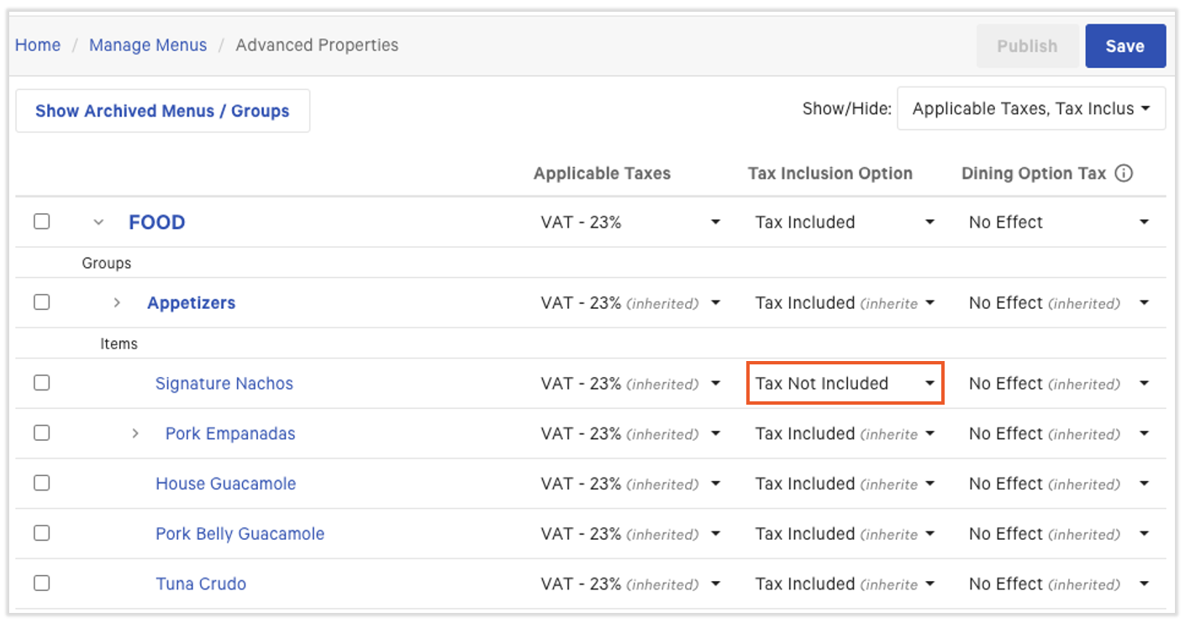Image resolution: width=1185 pixels, height=623 pixels.
Task: Open Signature Nachos Tax Inclusion dropdown
Action: point(845,384)
